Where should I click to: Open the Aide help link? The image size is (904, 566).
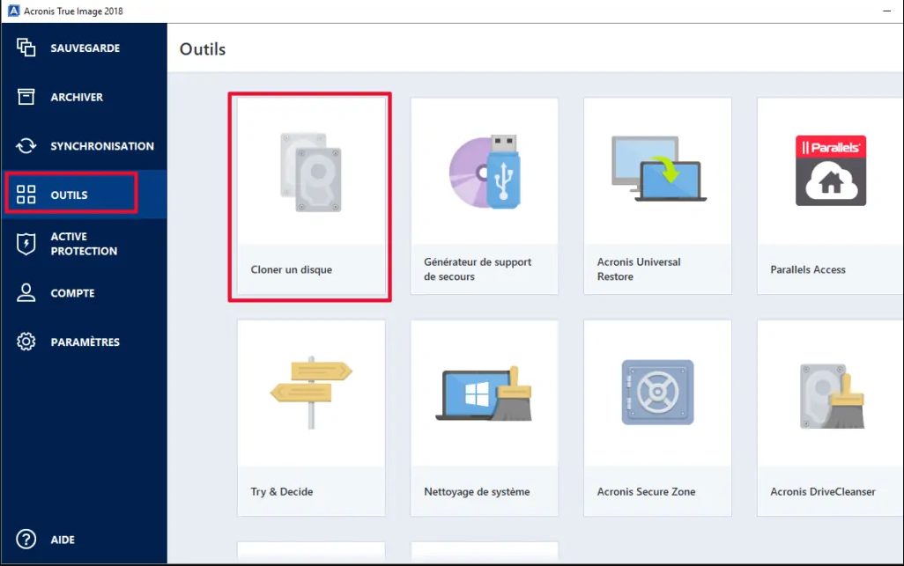pos(50,540)
